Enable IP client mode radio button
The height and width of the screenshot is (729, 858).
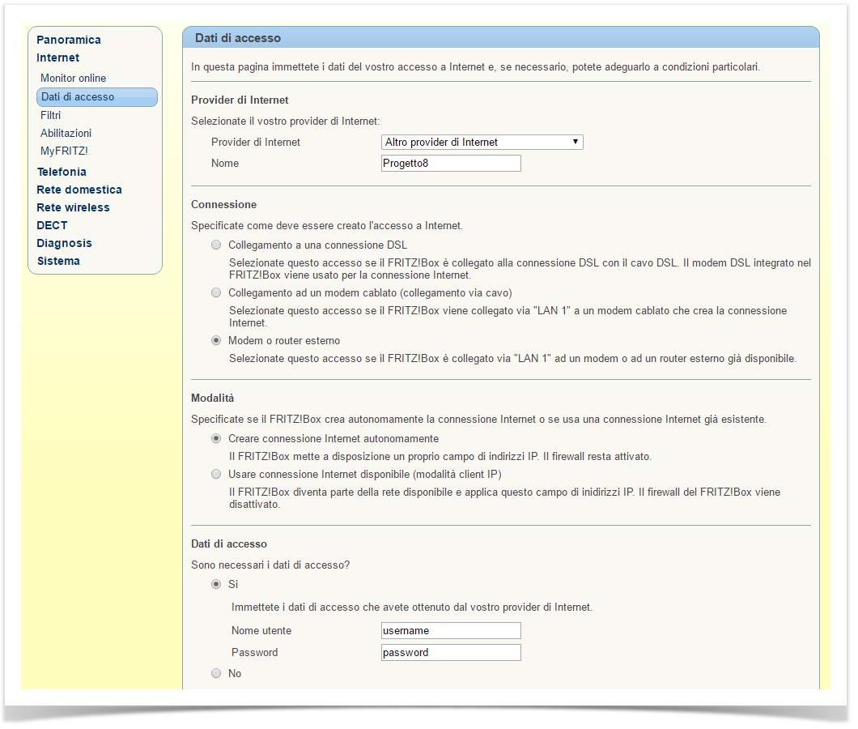[216, 474]
